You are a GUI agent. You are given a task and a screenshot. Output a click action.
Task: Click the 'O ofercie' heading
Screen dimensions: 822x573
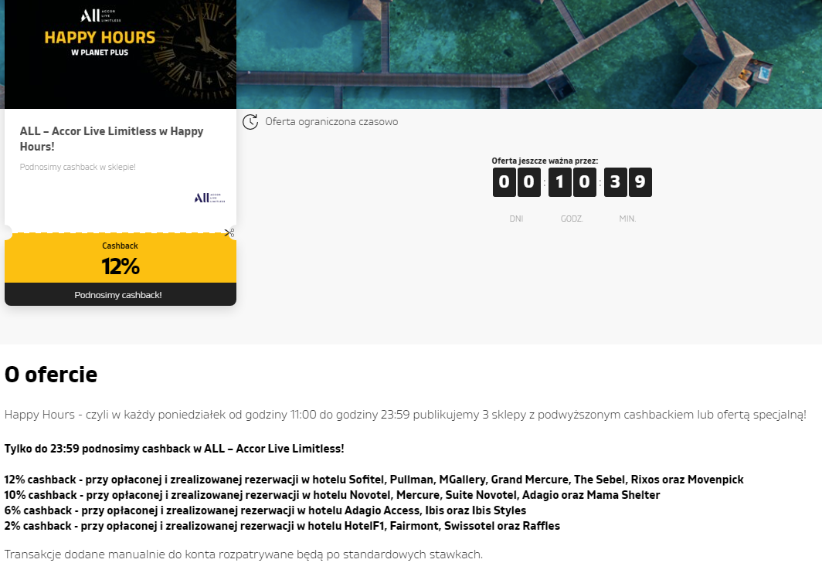[x=51, y=375]
